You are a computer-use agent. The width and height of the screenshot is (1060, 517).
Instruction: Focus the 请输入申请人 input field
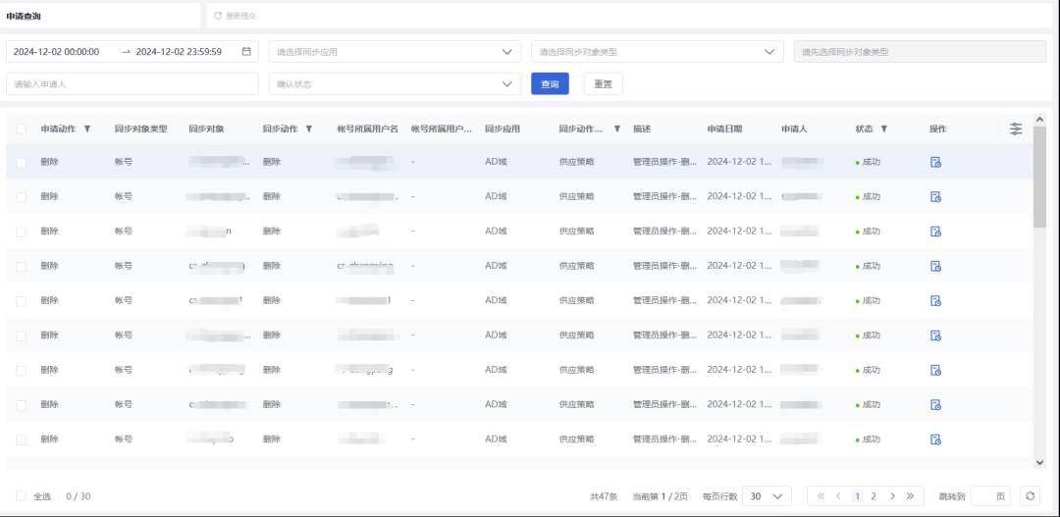[132, 83]
